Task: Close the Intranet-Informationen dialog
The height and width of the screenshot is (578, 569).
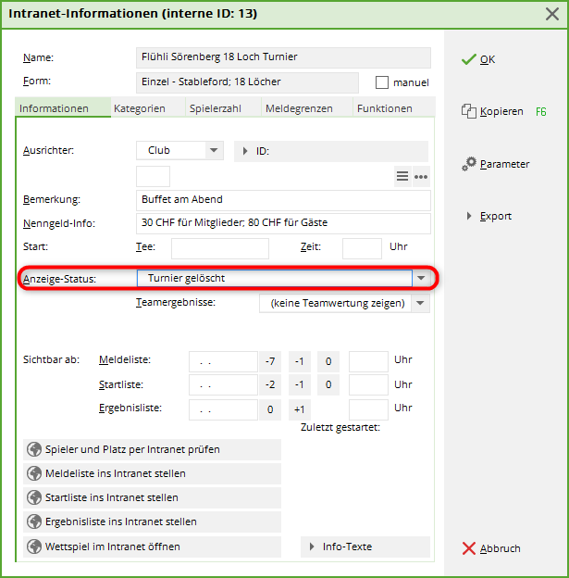Action: [x=552, y=14]
